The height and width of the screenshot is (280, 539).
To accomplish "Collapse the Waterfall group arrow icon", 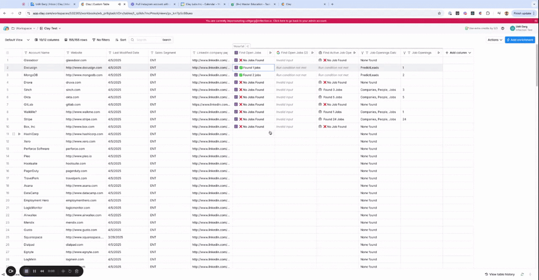I will [x=247, y=46].
